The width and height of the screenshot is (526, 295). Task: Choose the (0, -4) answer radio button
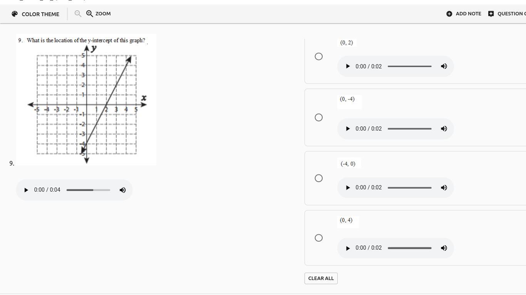tap(318, 118)
